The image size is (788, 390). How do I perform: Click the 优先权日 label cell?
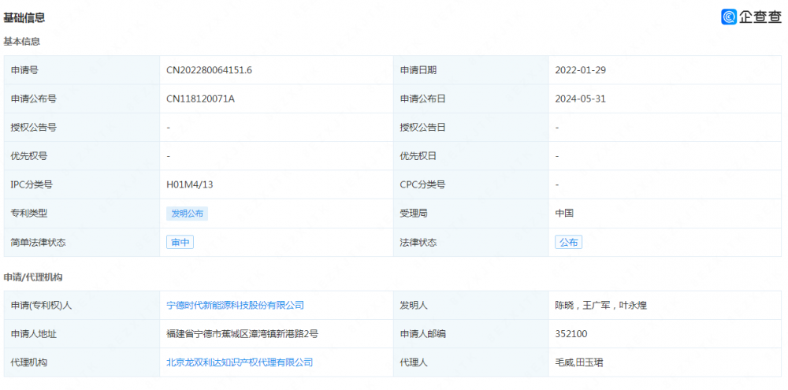tap(471, 156)
